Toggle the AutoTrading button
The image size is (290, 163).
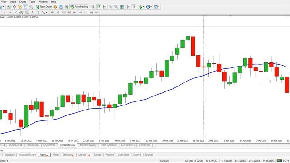pyautogui.click(x=79, y=7)
